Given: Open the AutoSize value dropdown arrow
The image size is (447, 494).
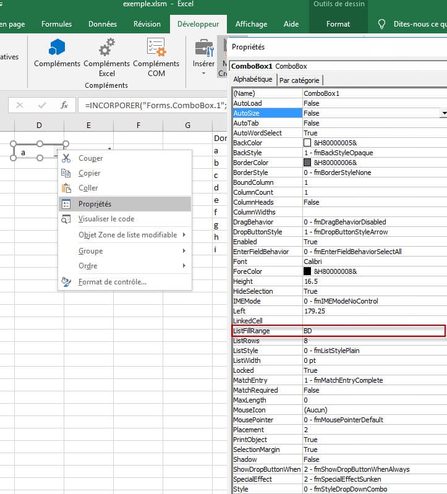Looking at the screenshot, I should pyautogui.click(x=443, y=114).
